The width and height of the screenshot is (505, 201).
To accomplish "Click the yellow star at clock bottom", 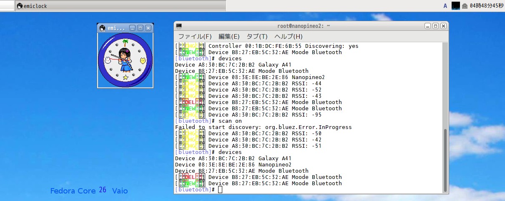I will [x=125, y=77].
